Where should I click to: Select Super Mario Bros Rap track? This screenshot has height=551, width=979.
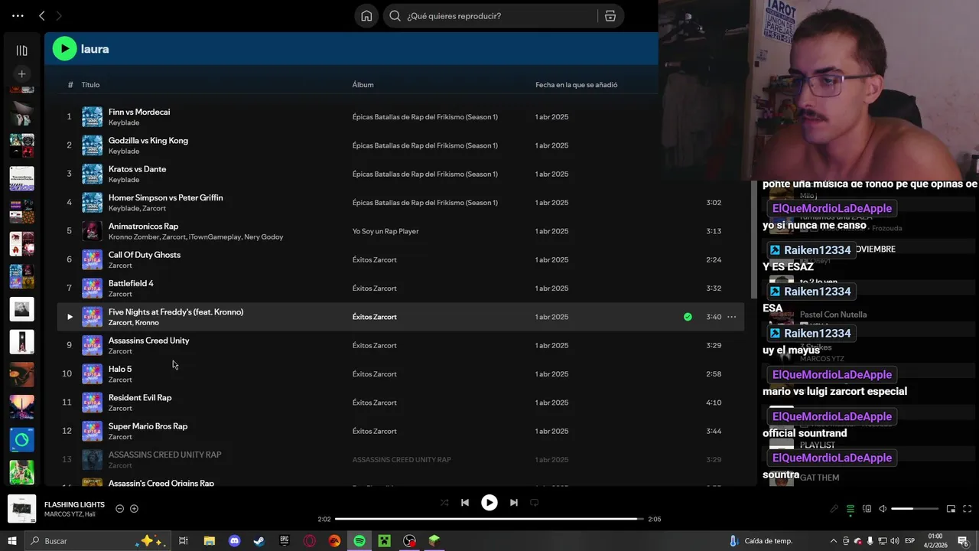[x=400, y=431]
